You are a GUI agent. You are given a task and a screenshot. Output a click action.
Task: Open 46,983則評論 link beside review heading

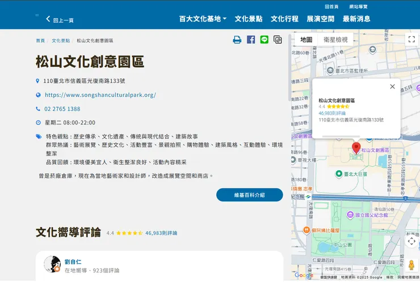[x=161, y=233]
